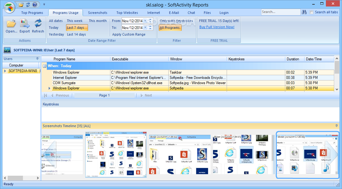Open the From date dropdown calendar
The image size is (342, 189).
tap(145, 21)
